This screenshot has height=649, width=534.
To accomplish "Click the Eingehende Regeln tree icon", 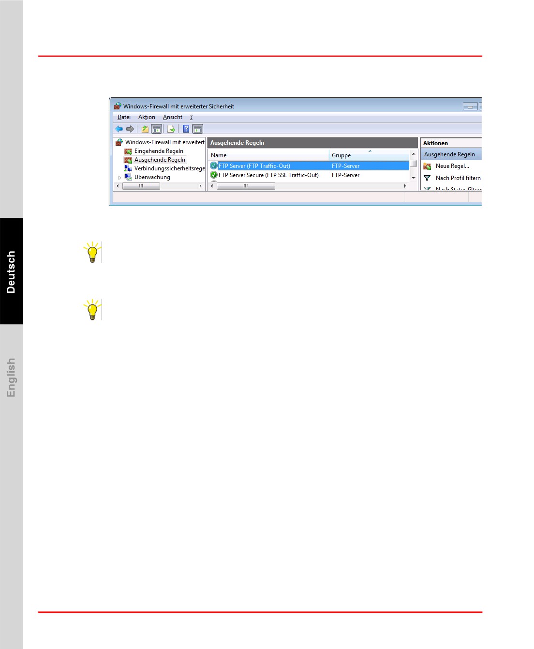I will 128,151.
